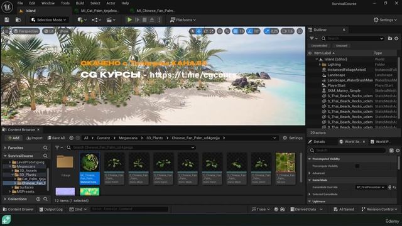
Task: Click Import in the Content Browser
Action: click(35, 138)
